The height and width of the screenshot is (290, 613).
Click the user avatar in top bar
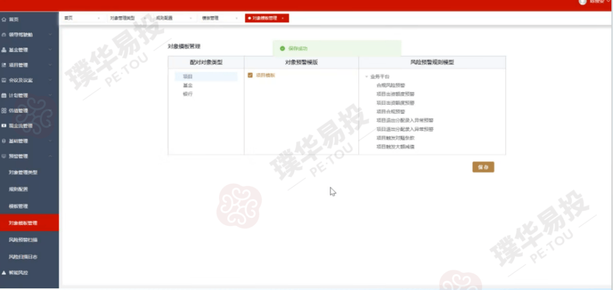[582, 2]
